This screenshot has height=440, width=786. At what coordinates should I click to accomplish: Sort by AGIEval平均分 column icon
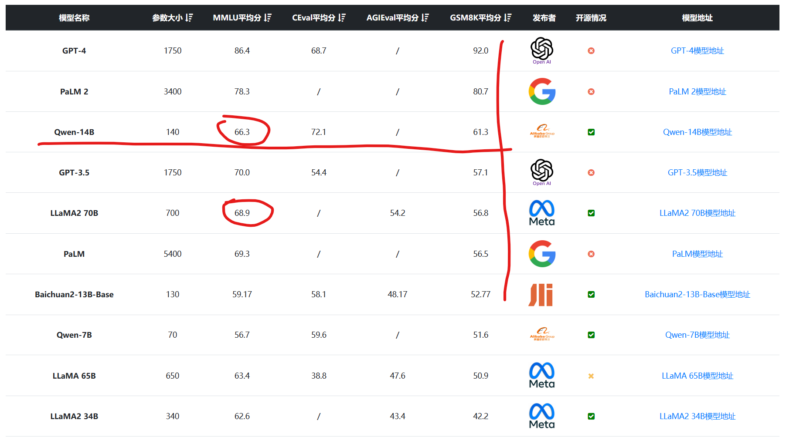tap(425, 18)
